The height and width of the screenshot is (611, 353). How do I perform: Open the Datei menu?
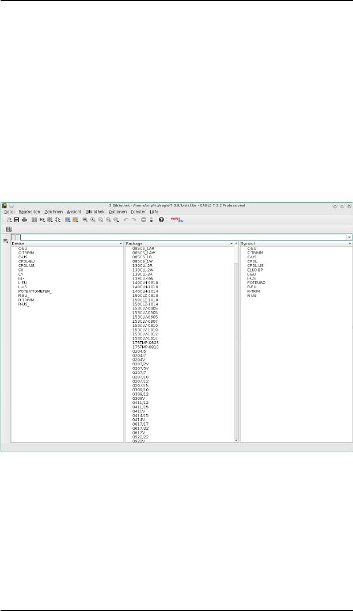9,212
